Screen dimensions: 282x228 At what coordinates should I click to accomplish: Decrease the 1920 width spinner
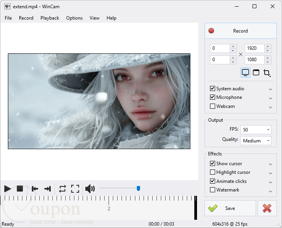pyautogui.click(x=268, y=51)
